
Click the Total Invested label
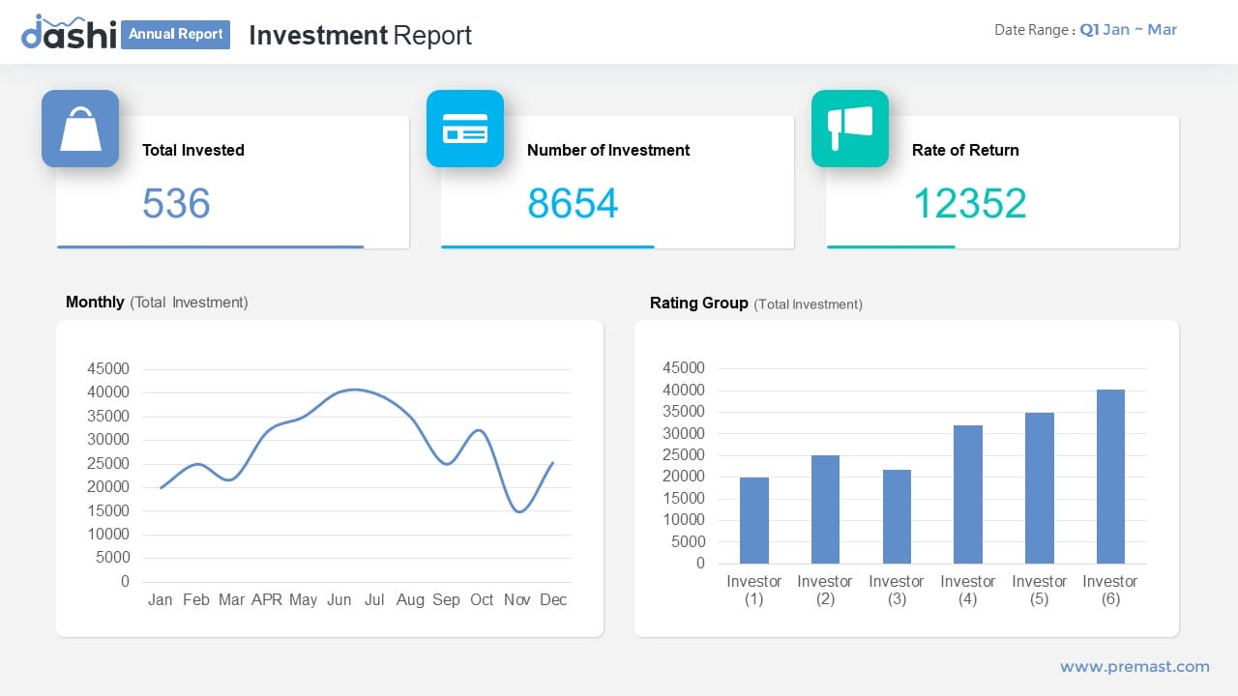[x=193, y=150]
